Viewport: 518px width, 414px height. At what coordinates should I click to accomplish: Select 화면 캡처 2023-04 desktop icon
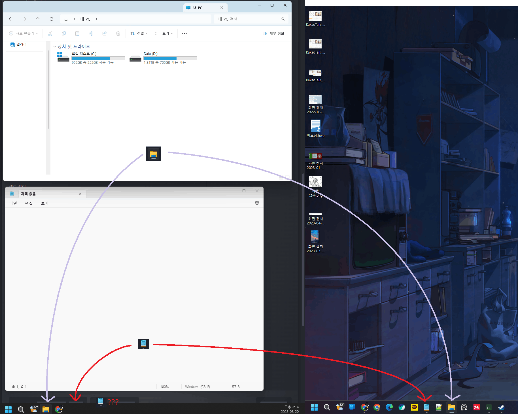point(315,218)
